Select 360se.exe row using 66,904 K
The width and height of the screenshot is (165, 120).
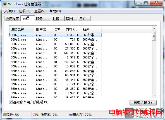coord(55,76)
